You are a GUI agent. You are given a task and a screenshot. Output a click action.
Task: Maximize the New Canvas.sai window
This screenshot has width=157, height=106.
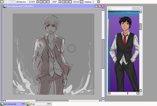click(99, 6)
